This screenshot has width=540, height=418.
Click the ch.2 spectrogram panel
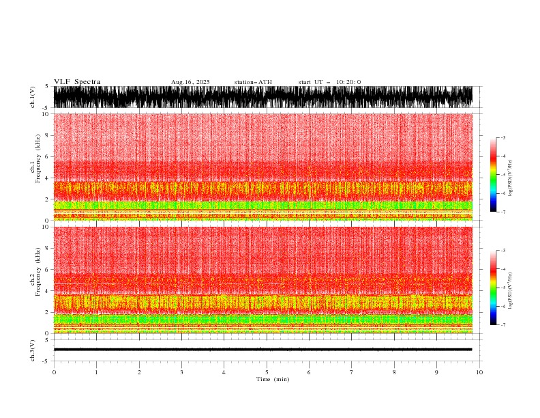tap(263, 280)
